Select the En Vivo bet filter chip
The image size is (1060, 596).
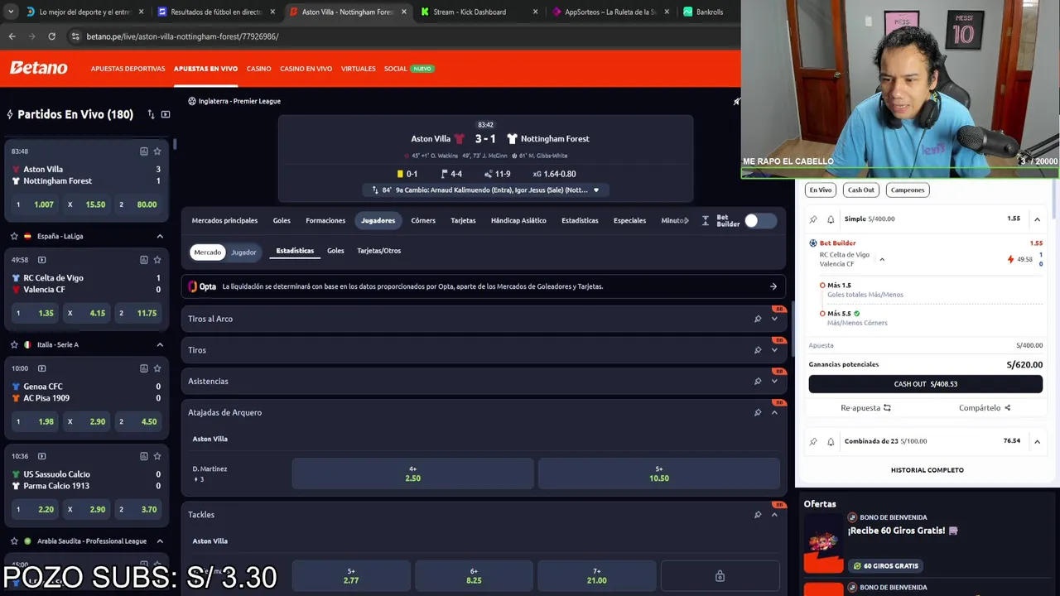821,190
